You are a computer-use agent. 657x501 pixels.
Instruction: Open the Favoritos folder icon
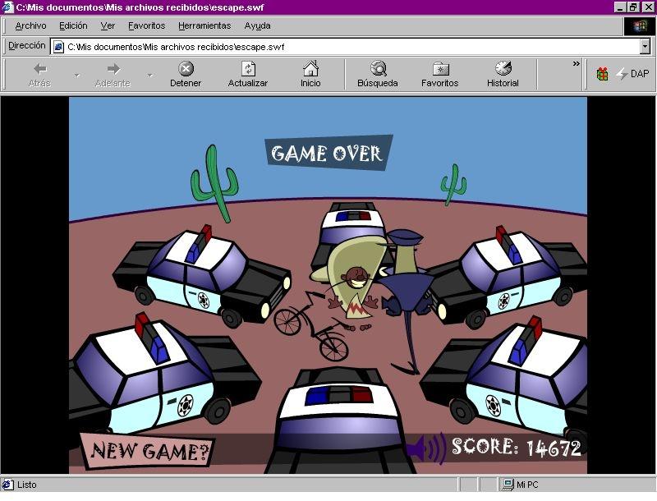coord(440,69)
